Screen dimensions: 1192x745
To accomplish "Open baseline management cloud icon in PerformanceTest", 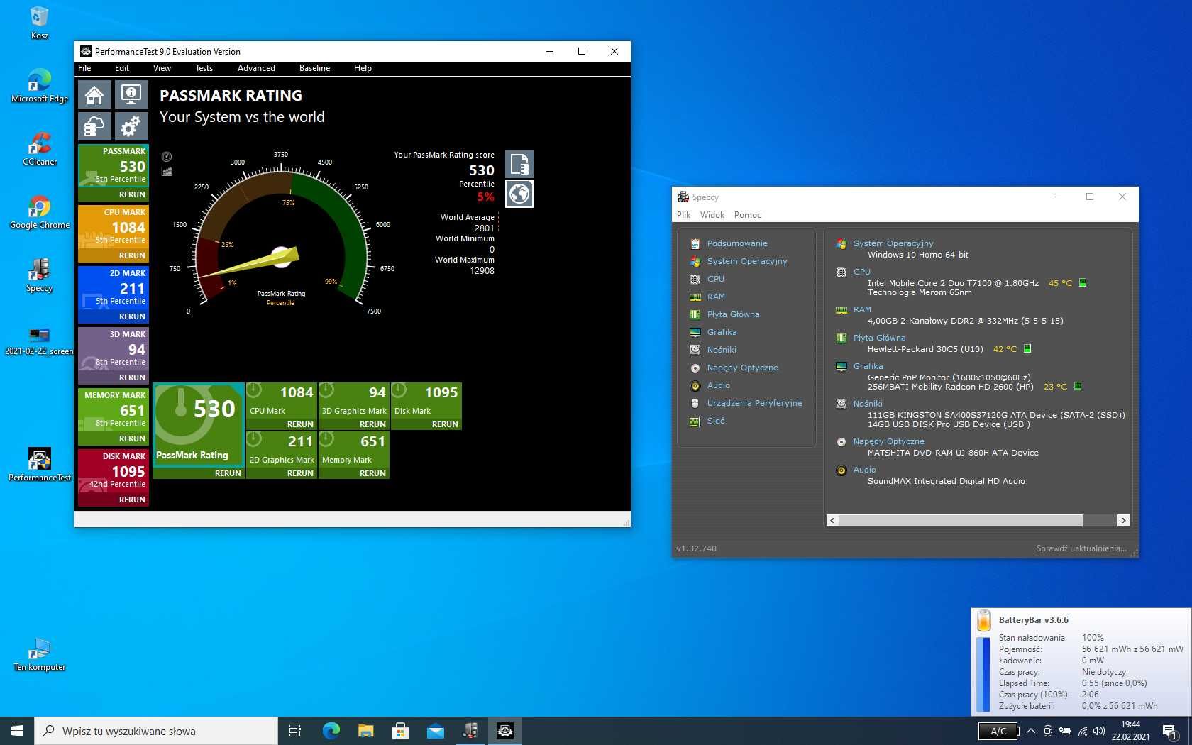I will (x=94, y=126).
